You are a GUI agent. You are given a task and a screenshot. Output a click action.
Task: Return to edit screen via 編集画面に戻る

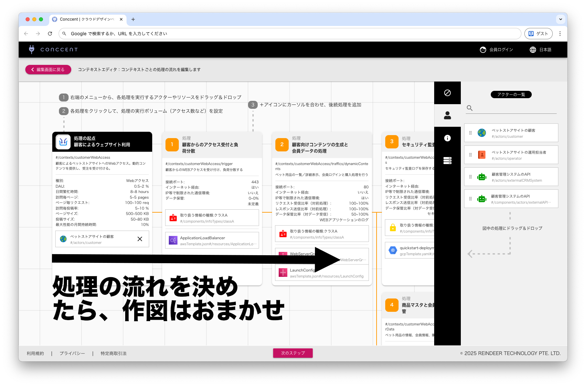point(48,70)
